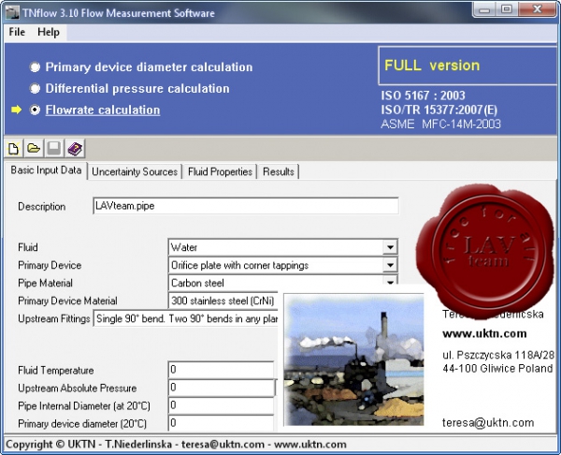561x455 pixels.
Task: Switch to the Results tab
Action: pos(279,171)
